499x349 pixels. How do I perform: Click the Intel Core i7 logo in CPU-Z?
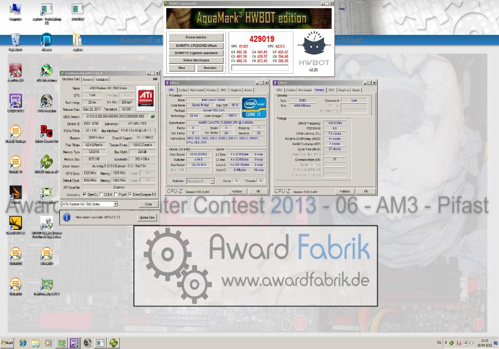pyautogui.click(x=253, y=107)
